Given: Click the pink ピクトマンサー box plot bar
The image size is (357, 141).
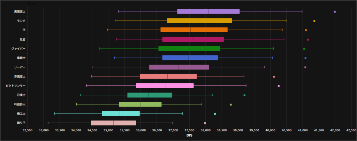Looking at the screenshot, I should tap(165, 86).
